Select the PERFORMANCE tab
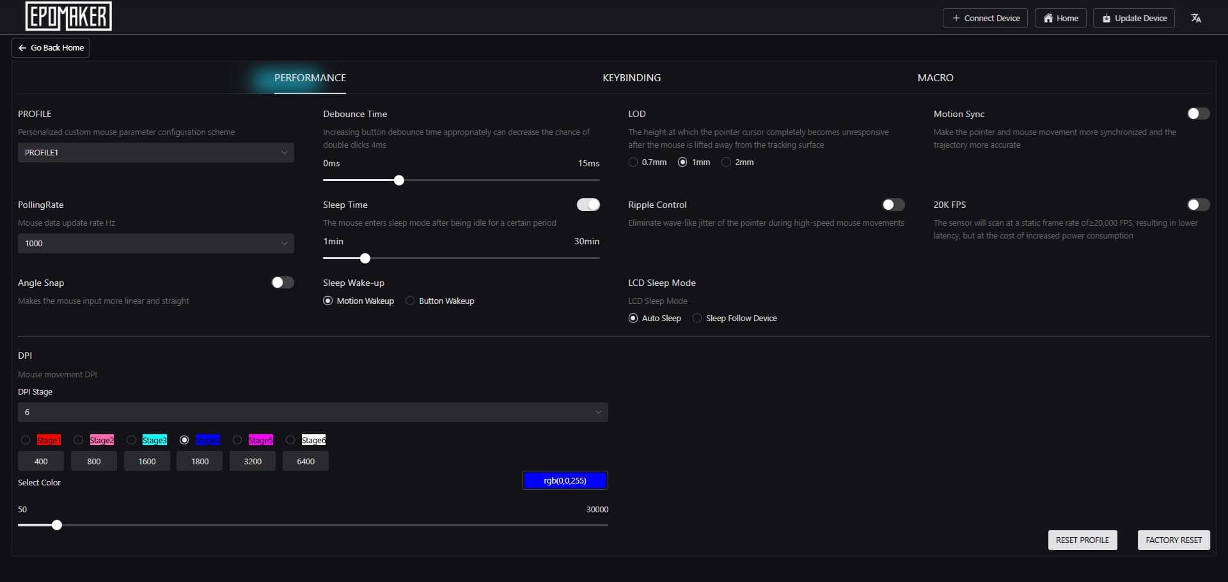 click(x=310, y=77)
